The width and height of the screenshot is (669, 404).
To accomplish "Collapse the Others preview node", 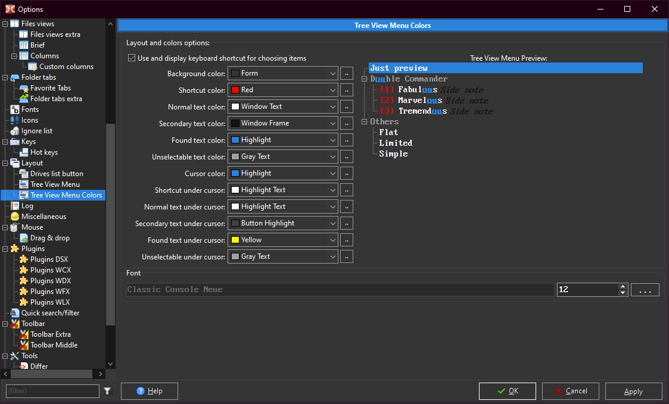I will [365, 122].
